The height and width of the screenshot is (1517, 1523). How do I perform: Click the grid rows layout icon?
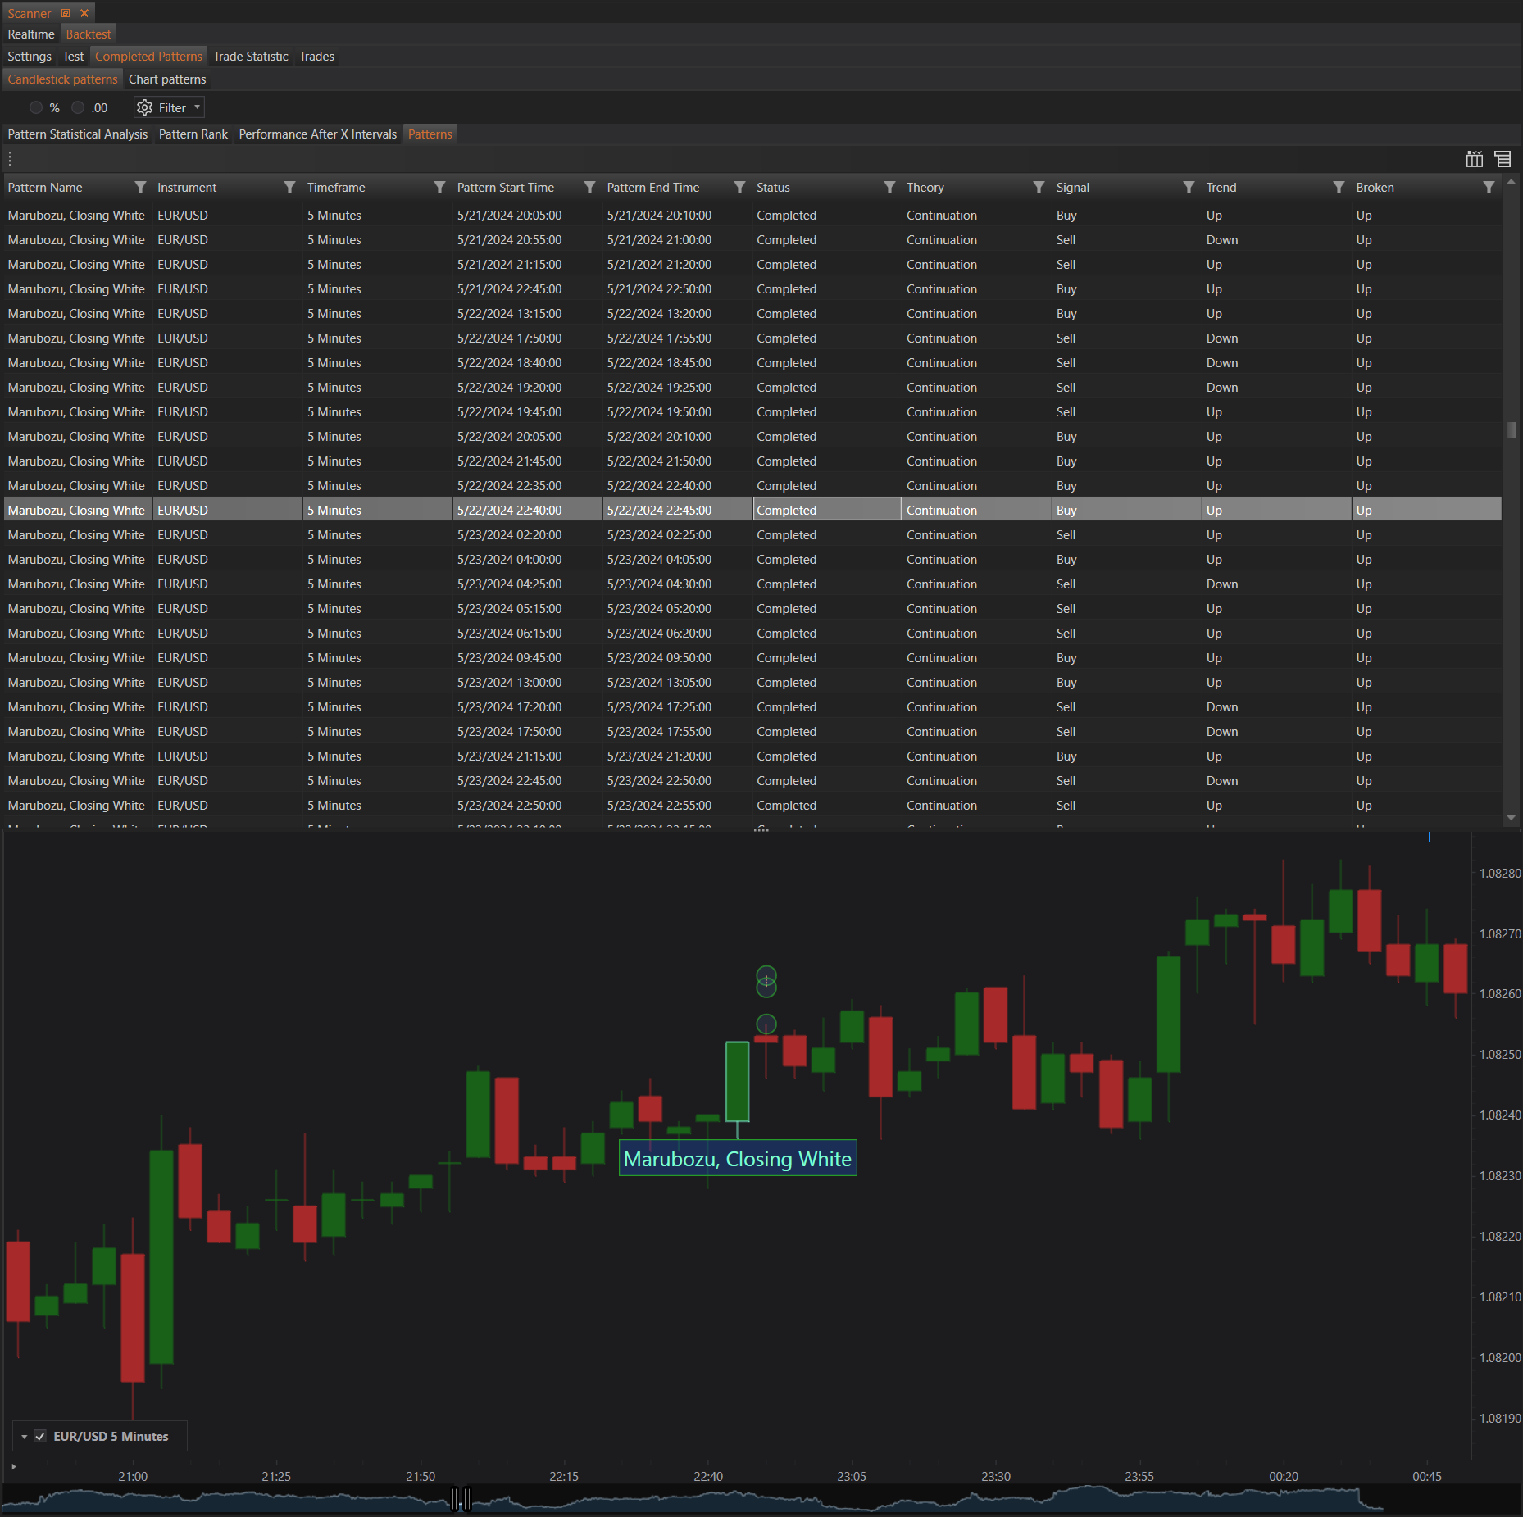click(x=1502, y=159)
